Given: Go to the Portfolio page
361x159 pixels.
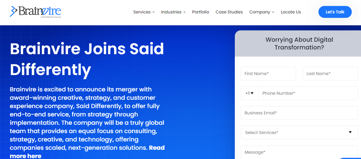Looking at the screenshot, I should click(201, 12).
